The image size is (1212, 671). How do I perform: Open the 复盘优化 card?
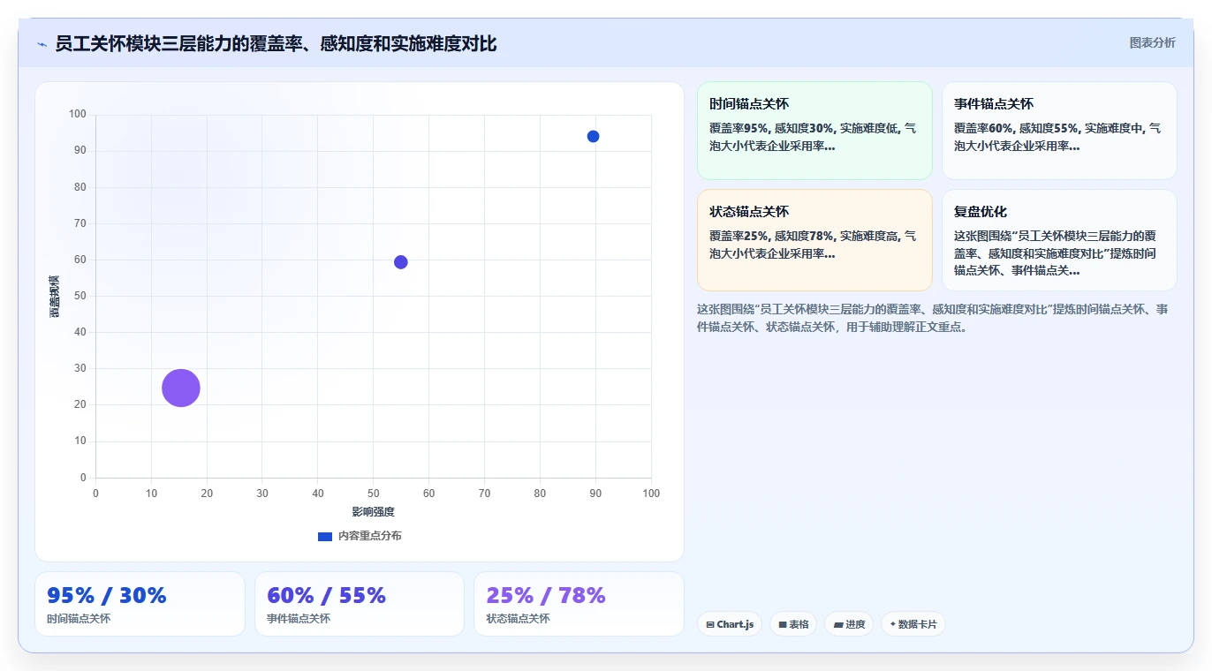pyautogui.click(x=1059, y=240)
